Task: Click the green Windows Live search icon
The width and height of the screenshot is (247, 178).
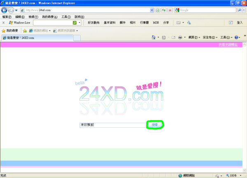Action: click(x=75, y=23)
